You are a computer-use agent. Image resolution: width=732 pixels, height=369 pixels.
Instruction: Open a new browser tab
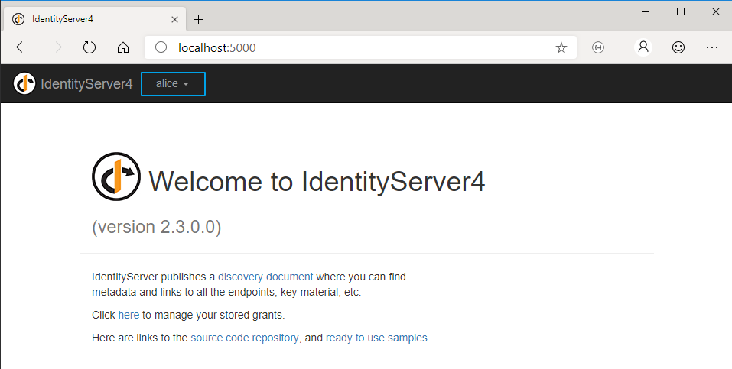coord(198,19)
